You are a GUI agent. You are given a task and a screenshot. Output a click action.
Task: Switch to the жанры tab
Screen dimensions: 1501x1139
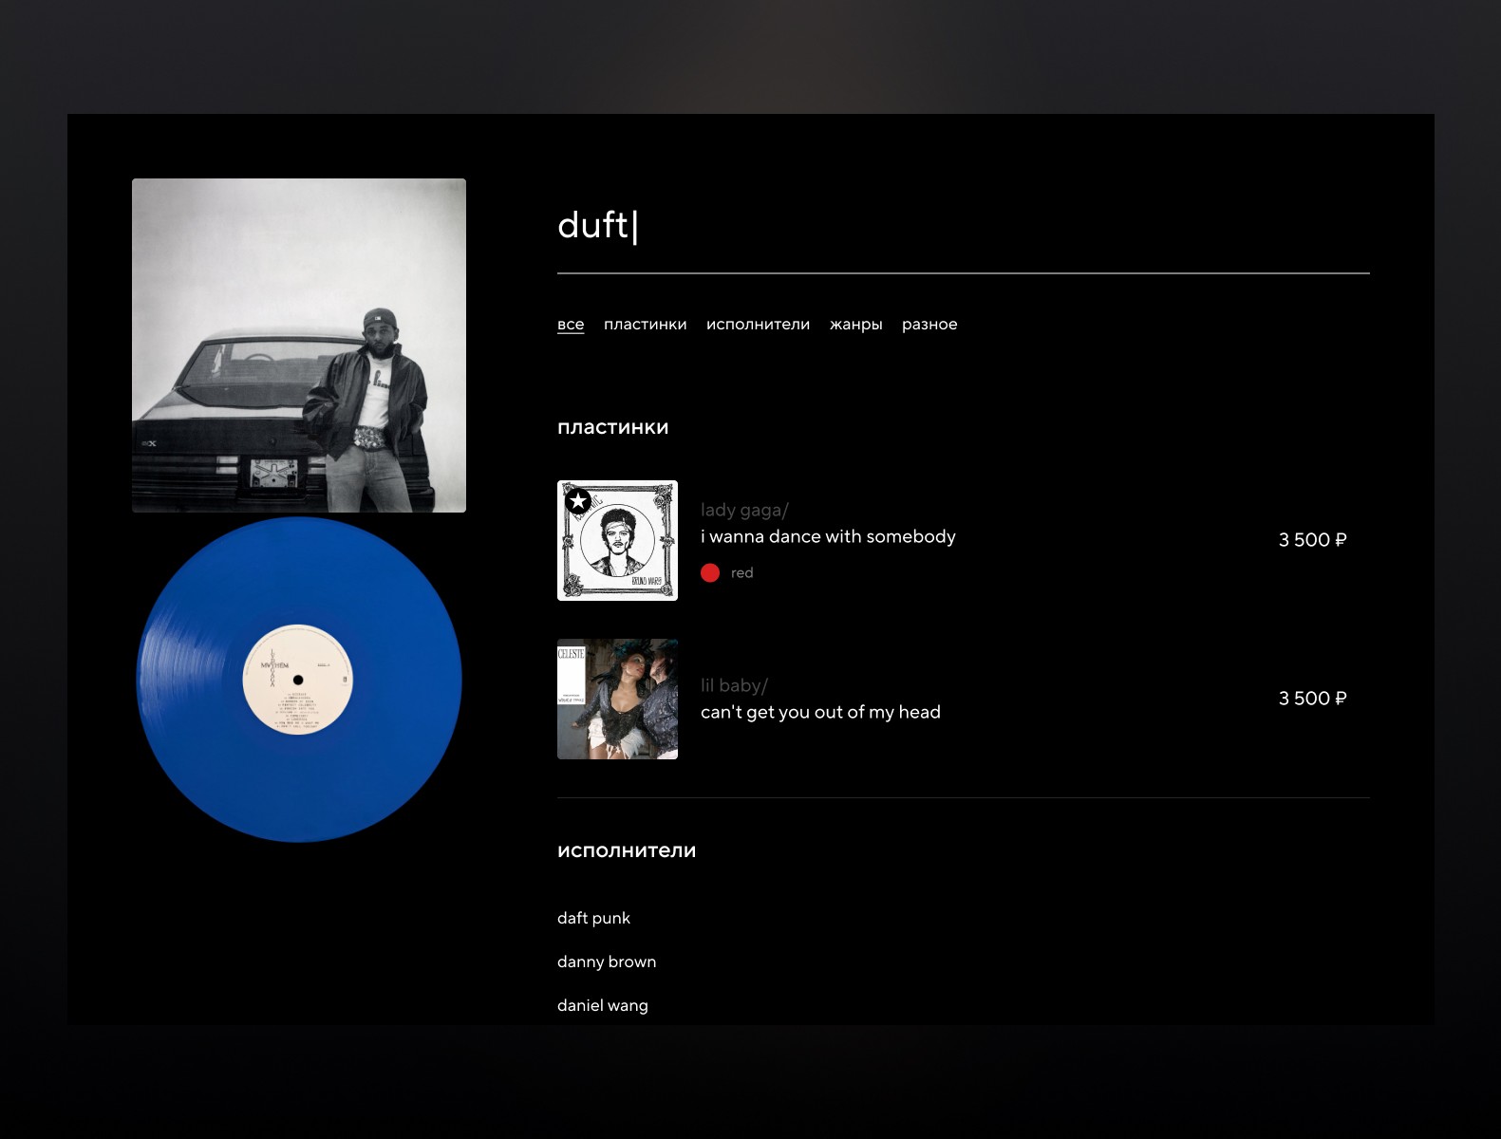(x=856, y=325)
